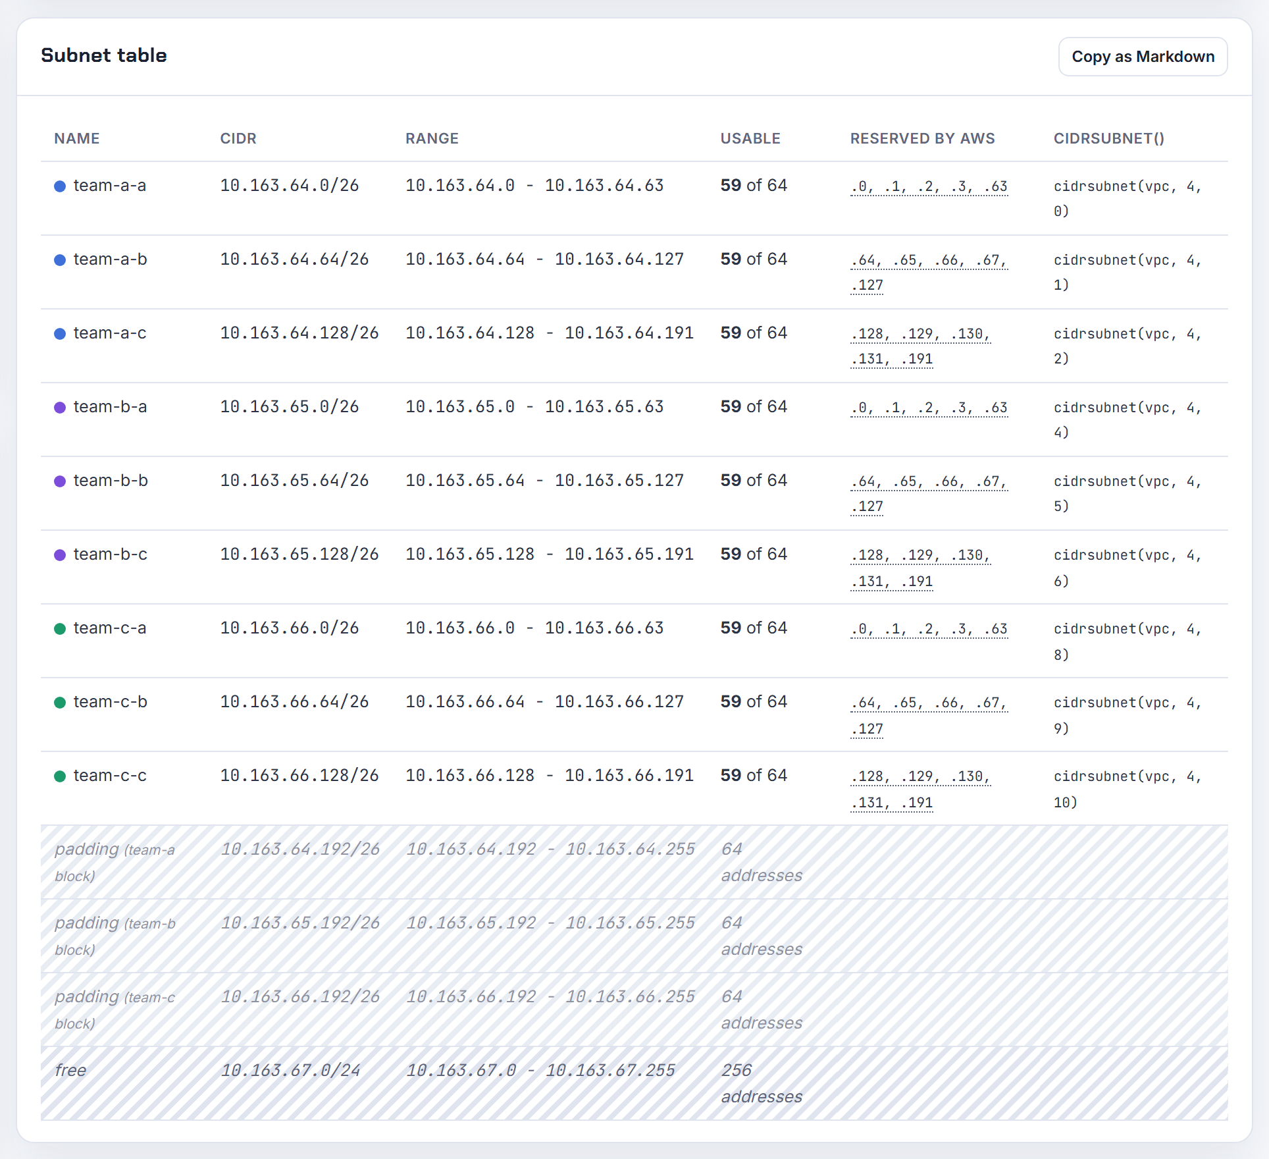The width and height of the screenshot is (1269, 1159).
Task: Click the team-c-a subnet name
Action: 110,628
